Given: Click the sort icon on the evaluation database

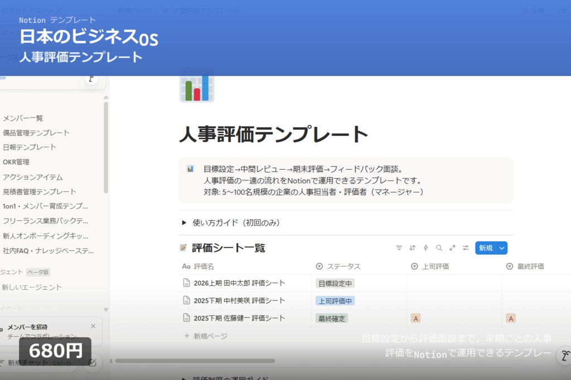Looking at the screenshot, I should (413, 248).
